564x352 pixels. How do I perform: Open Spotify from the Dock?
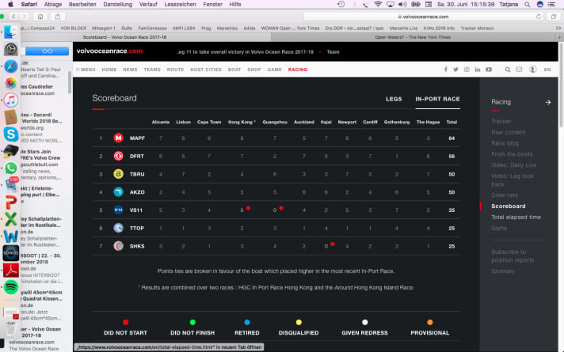click(x=11, y=287)
